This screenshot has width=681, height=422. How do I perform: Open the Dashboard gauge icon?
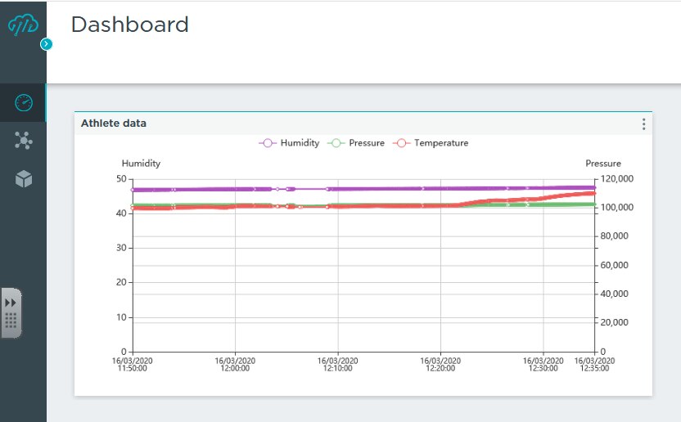[23, 103]
